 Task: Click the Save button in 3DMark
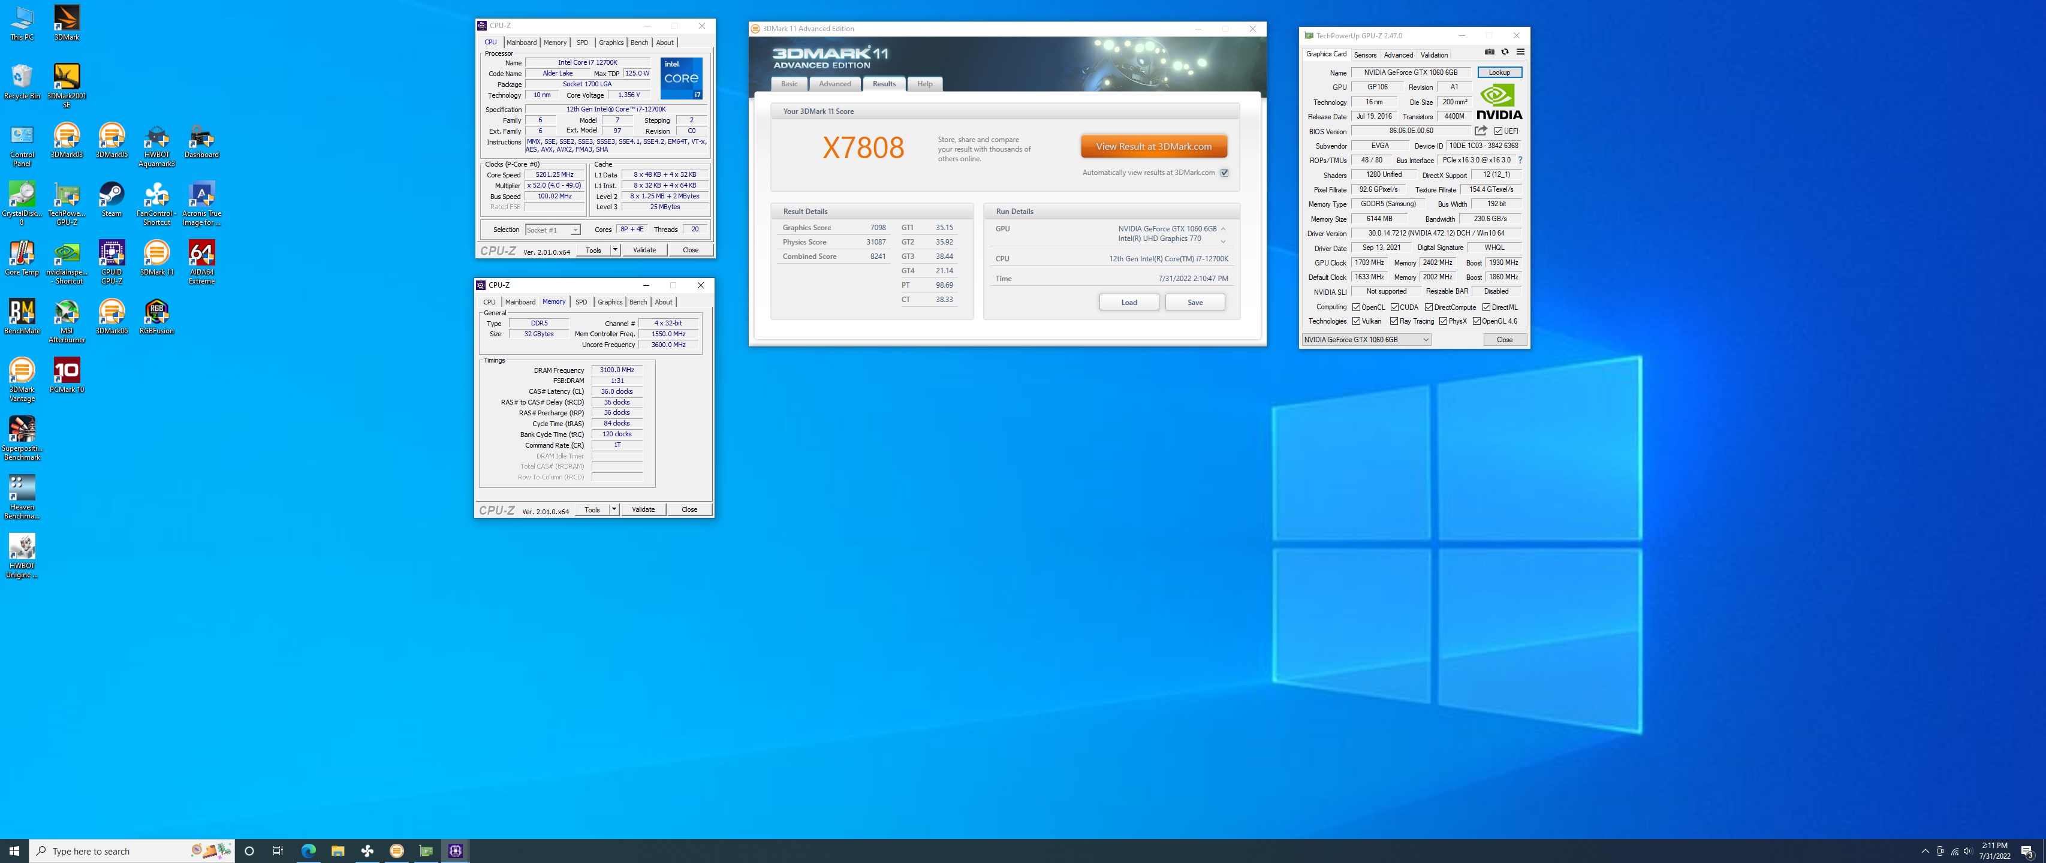point(1195,303)
